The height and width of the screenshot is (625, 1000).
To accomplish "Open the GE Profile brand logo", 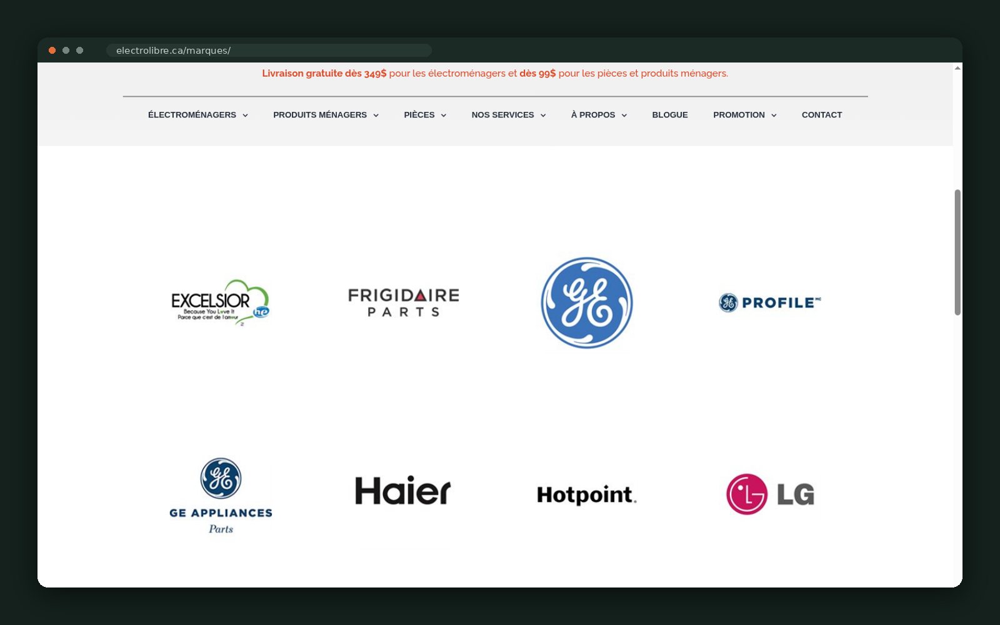I will point(770,302).
